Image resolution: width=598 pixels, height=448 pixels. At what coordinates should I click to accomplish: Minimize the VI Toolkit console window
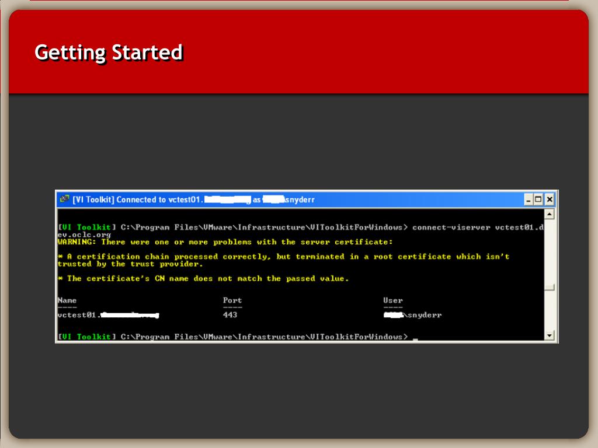[528, 199]
